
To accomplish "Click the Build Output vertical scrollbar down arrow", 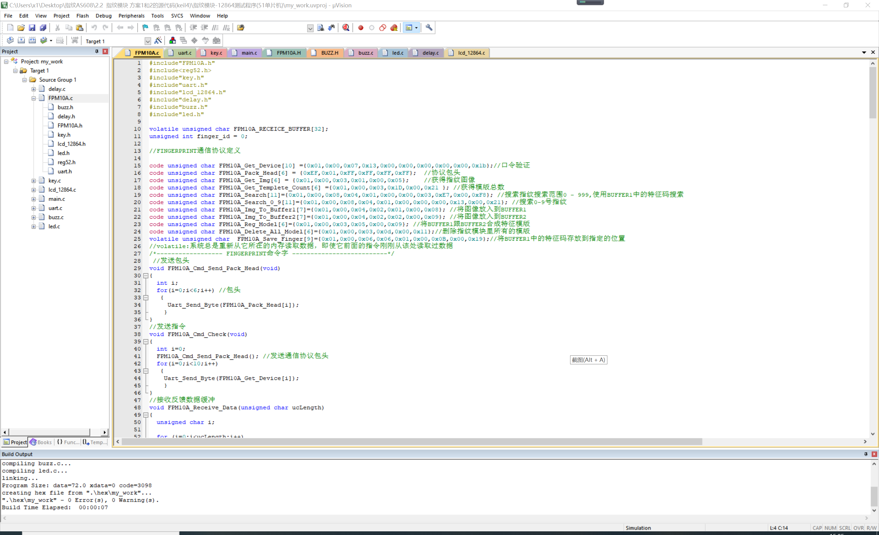I will pos(874,511).
